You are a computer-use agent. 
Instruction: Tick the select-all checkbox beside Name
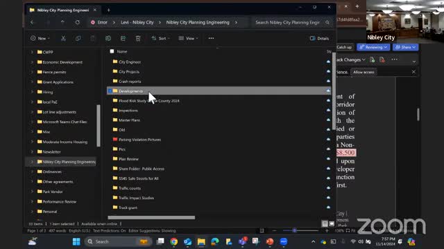(112, 51)
